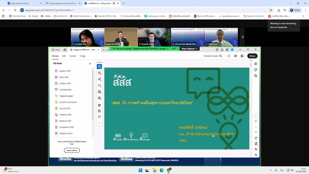Bookmark this page with the star icon
The image size is (309, 174).
(x=271, y=10)
